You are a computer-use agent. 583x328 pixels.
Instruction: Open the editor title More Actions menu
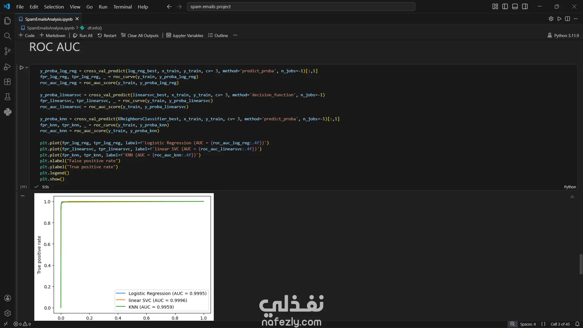(576, 19)
